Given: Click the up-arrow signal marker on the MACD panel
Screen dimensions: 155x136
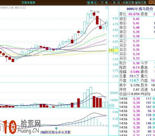Looking at the screenshot, I should pyautogui.click(x=56, y=128).
